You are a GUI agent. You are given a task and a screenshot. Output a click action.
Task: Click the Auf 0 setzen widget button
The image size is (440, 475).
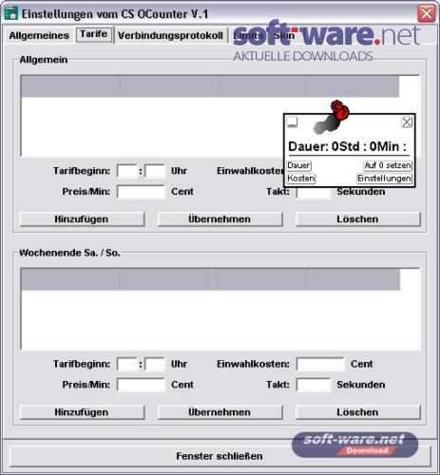388,165
